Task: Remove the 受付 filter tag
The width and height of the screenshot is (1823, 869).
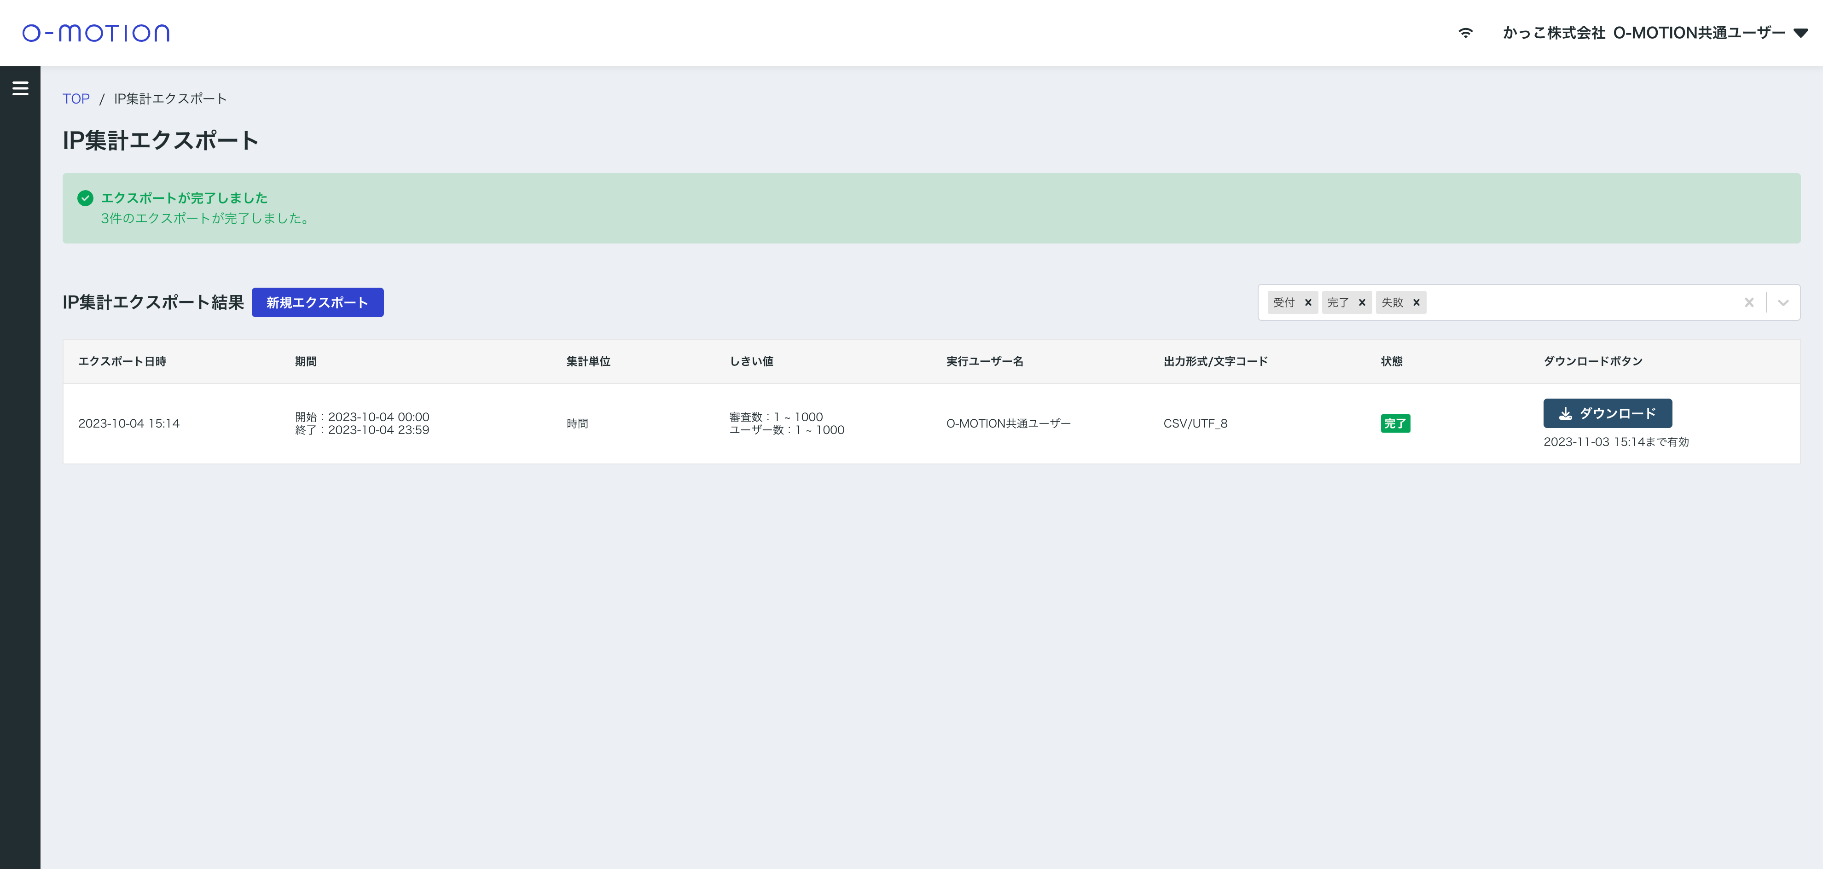Action: coord(1308,303)
